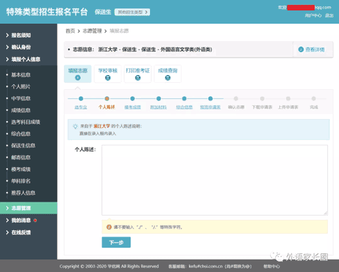The width and height of the screenshot is (339, 272).
Task: Select the 成绩查询 tab
Action: point(167,74)
